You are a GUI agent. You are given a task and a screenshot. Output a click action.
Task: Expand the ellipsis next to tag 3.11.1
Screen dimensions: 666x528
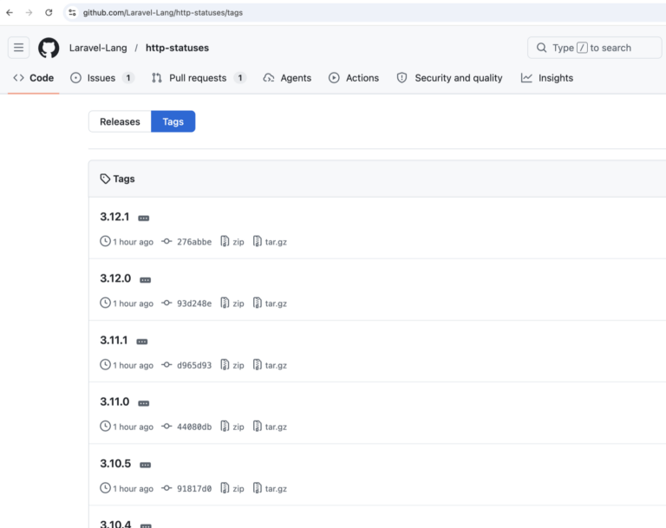[142, 342]
